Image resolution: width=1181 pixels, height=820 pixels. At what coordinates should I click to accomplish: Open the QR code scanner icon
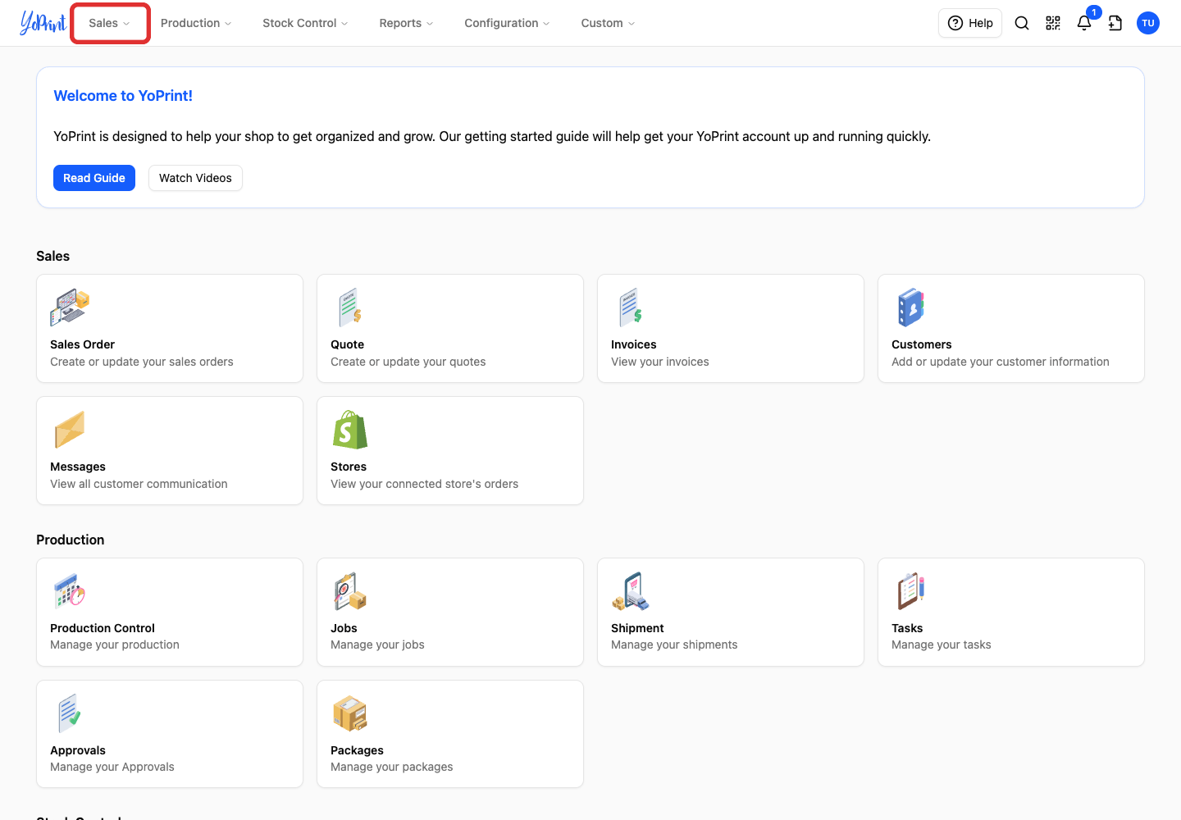1053,23
